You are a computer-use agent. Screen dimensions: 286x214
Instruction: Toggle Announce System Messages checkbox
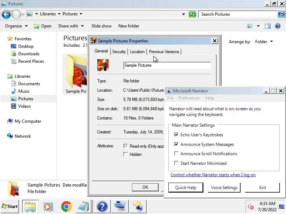pyautogui.click(x=176, y=144)
